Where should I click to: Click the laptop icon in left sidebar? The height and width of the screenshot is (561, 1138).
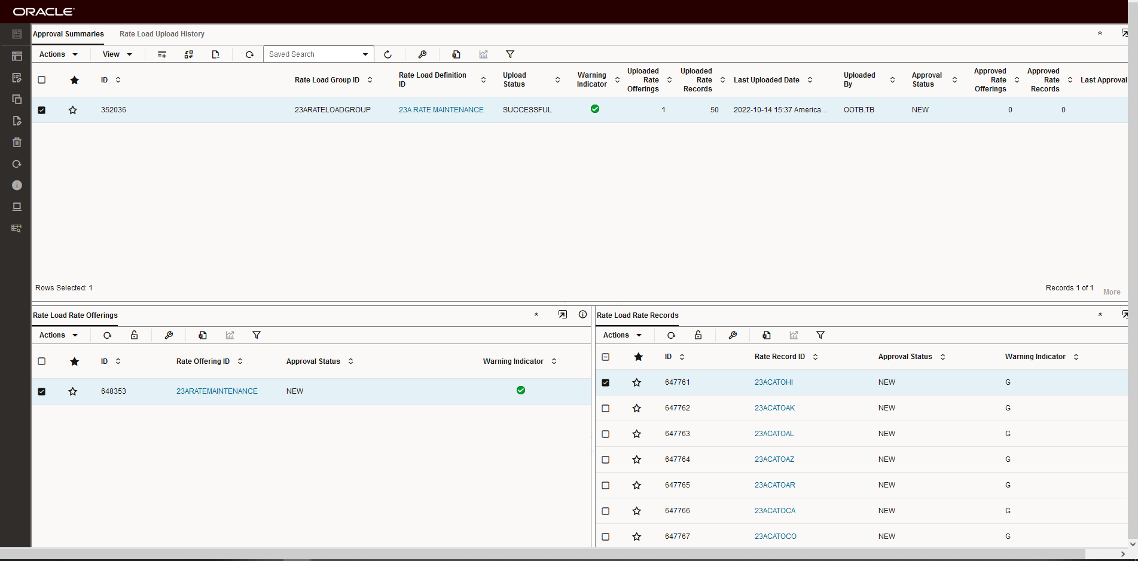click(17, 207)
